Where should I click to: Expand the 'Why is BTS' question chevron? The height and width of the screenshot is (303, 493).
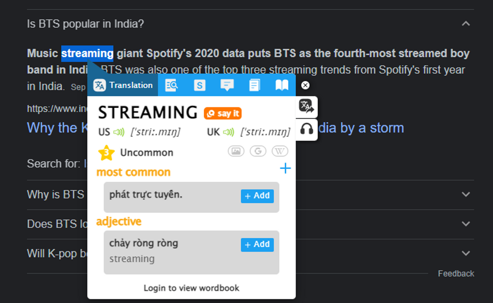click(x=466, y=194)
